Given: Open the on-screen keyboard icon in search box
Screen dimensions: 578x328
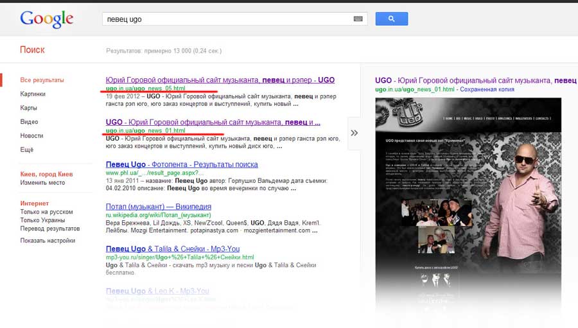Looking at the screenshot, I should coord(358,19).
